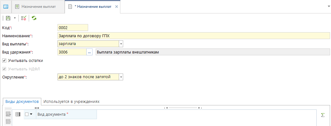The width and height of the screenshot is (331, 126).
Task: Click the "Вид документа" column header
Action: point(66,114)
